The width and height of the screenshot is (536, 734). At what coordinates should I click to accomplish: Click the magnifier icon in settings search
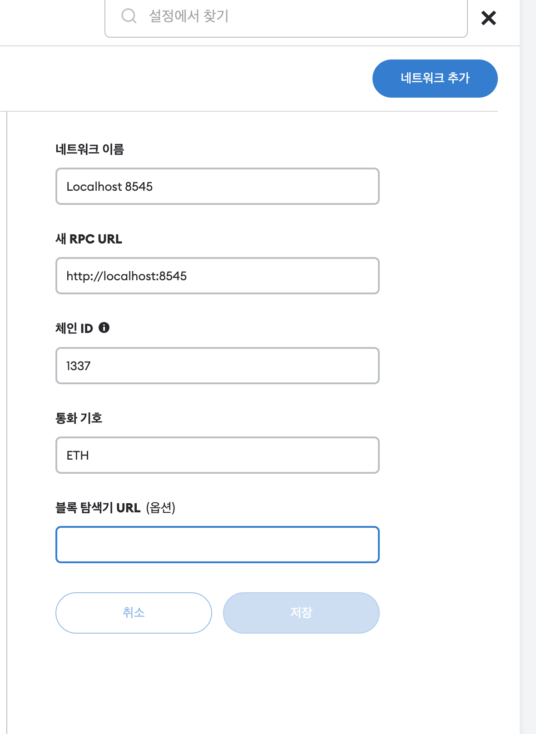(x=129, y=16)
